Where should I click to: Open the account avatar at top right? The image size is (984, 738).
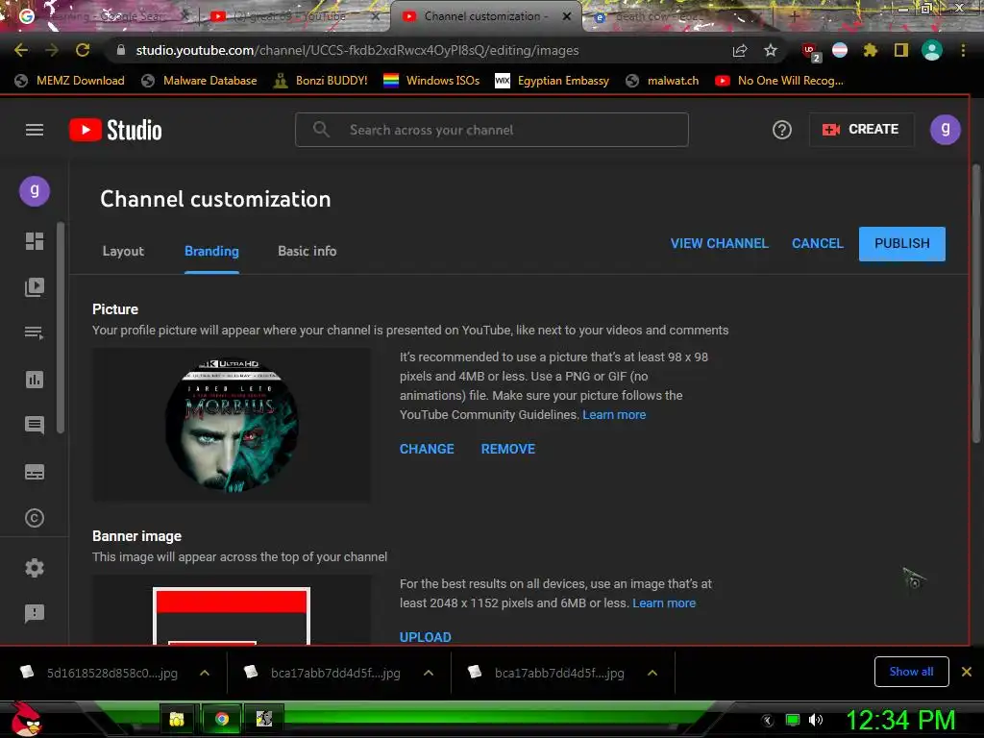(x=945, y=130)
